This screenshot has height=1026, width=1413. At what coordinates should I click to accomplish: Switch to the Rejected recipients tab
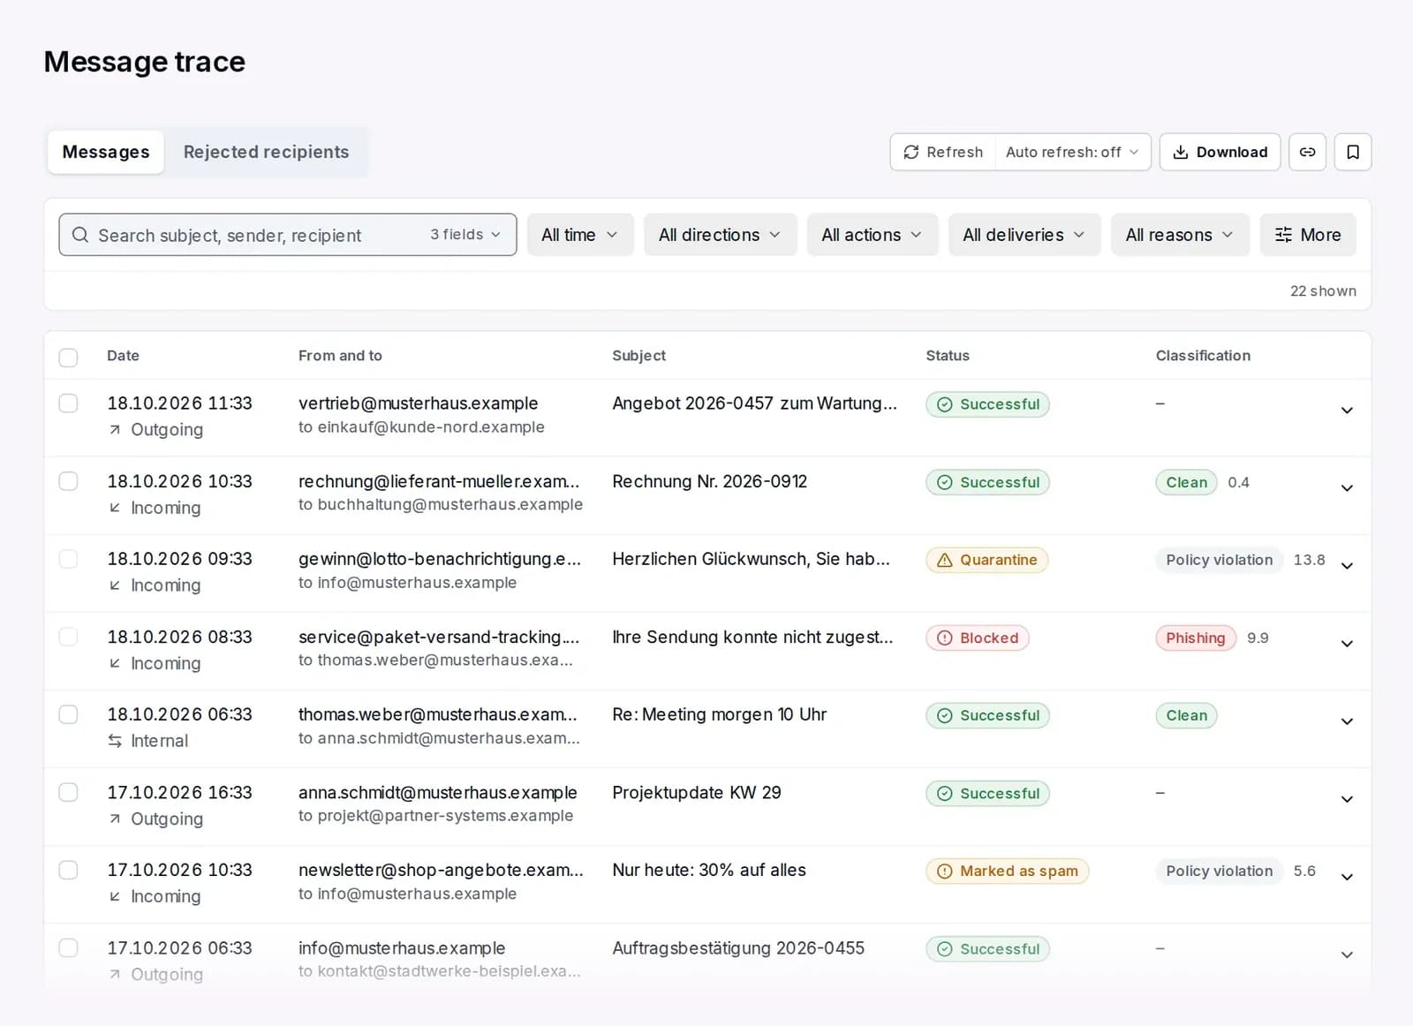coord(266,152)
